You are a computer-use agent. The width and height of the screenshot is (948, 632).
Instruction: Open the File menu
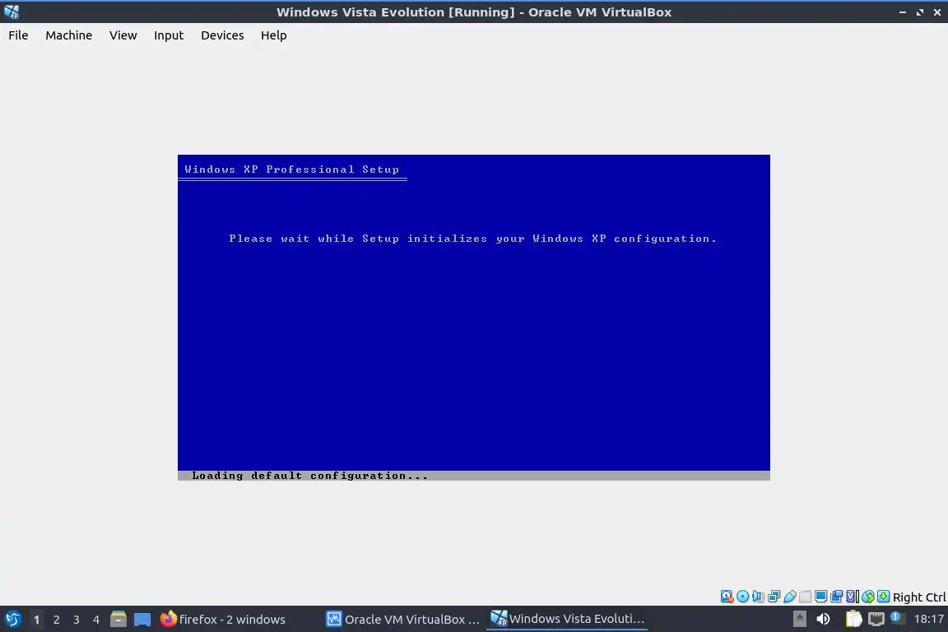18,35
